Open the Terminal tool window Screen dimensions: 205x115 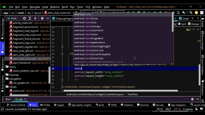143,105
